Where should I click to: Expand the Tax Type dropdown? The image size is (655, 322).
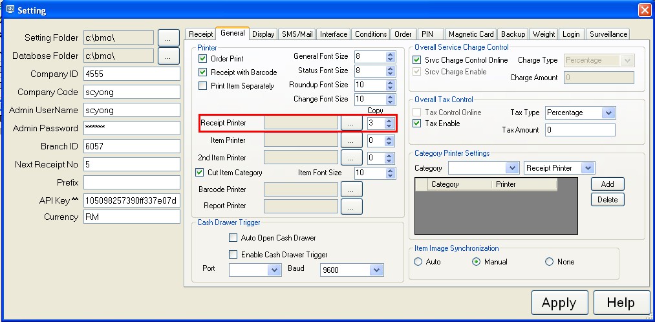[x=608, y=113]
